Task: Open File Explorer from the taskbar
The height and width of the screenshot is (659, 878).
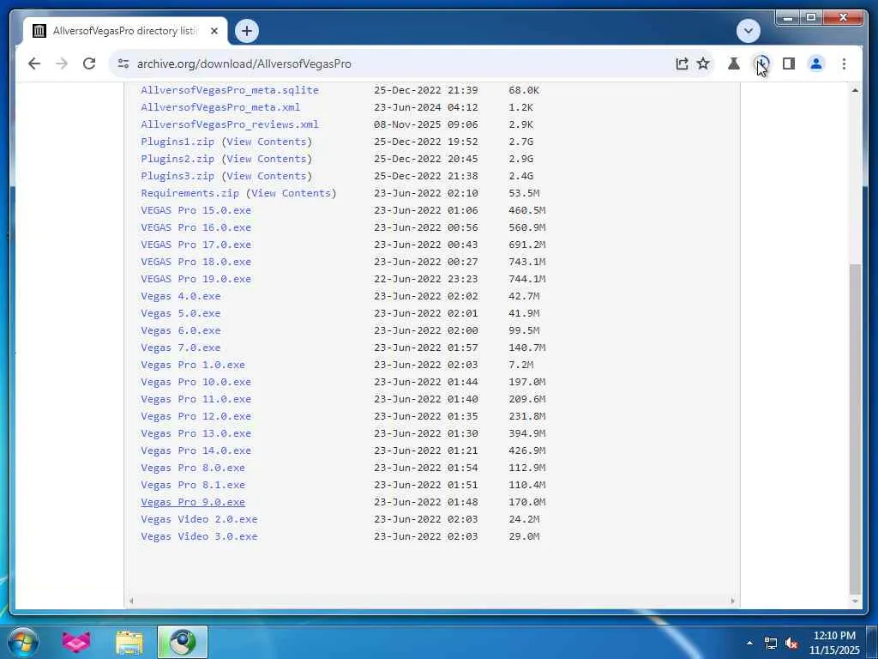Action: tap(129, 642)
